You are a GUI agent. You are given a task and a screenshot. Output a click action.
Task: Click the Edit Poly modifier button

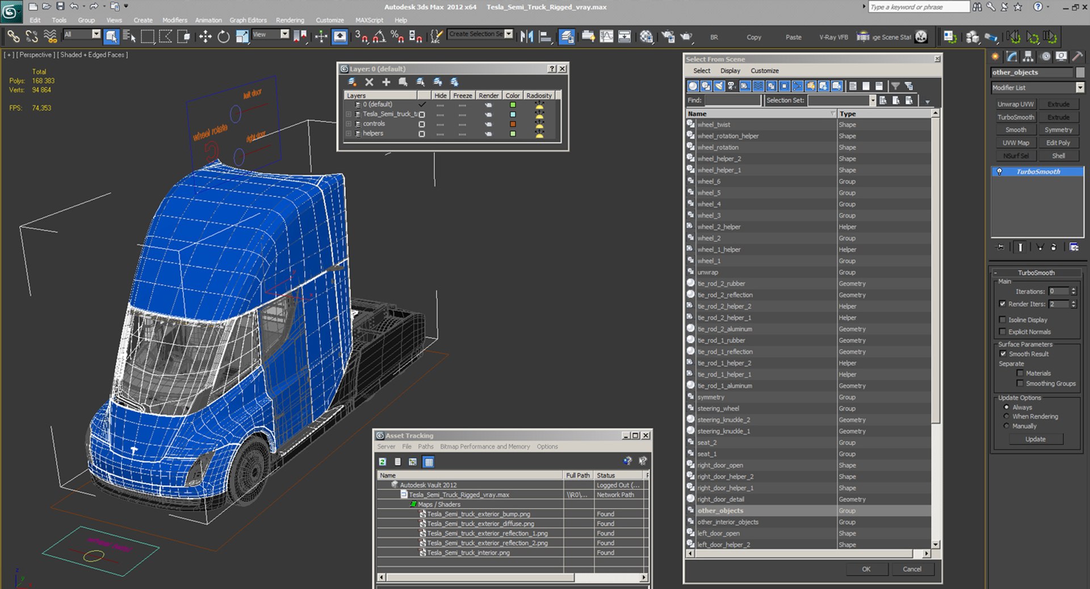(x=1058, y=143)
